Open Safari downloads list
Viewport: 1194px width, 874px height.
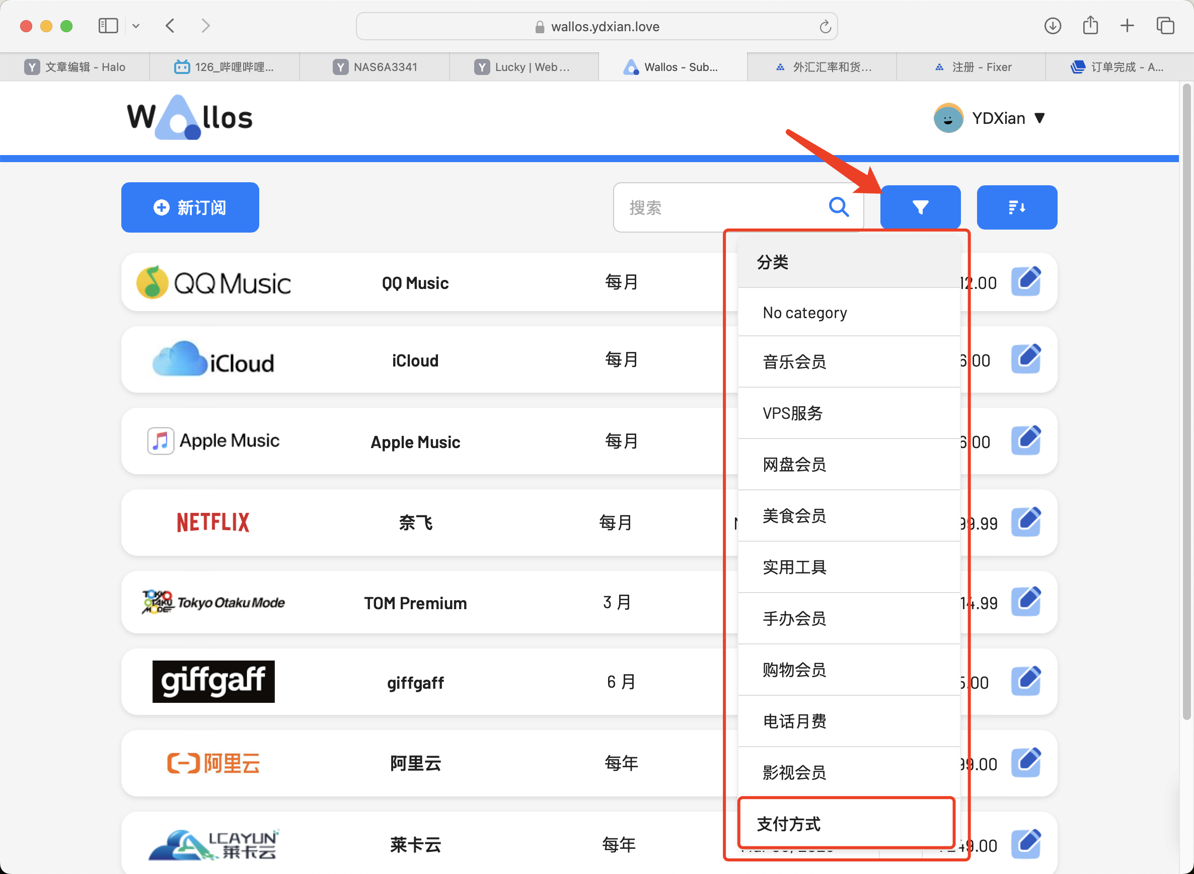tap(1052, 25)
